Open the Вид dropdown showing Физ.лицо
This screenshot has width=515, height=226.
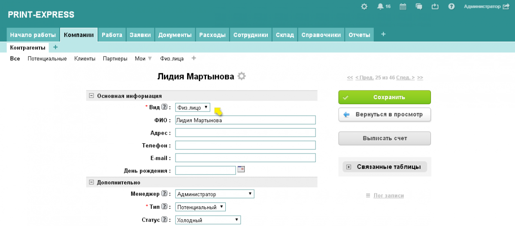(x=193, y=108)
